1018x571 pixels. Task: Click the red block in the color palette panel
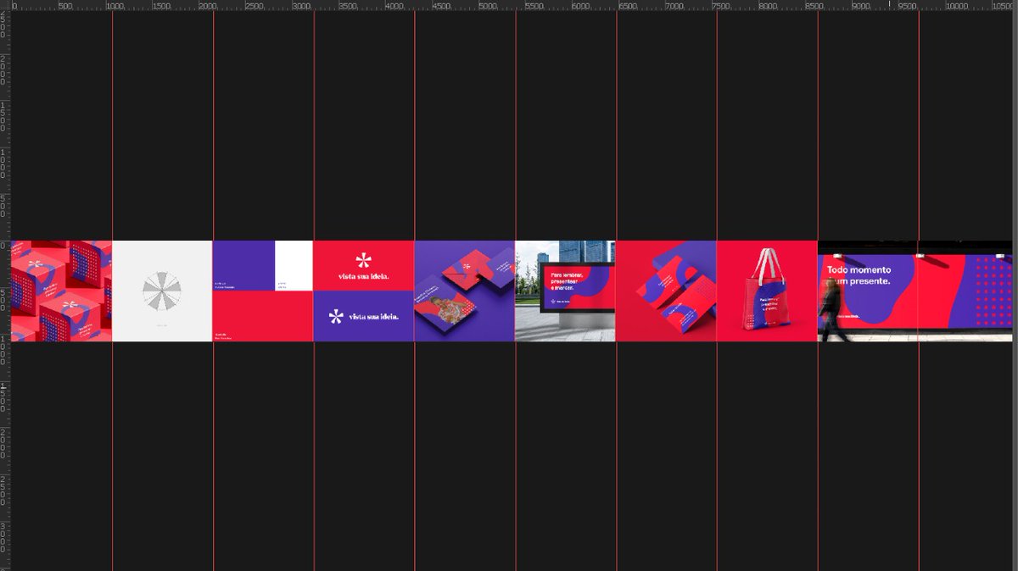[263, 316]
